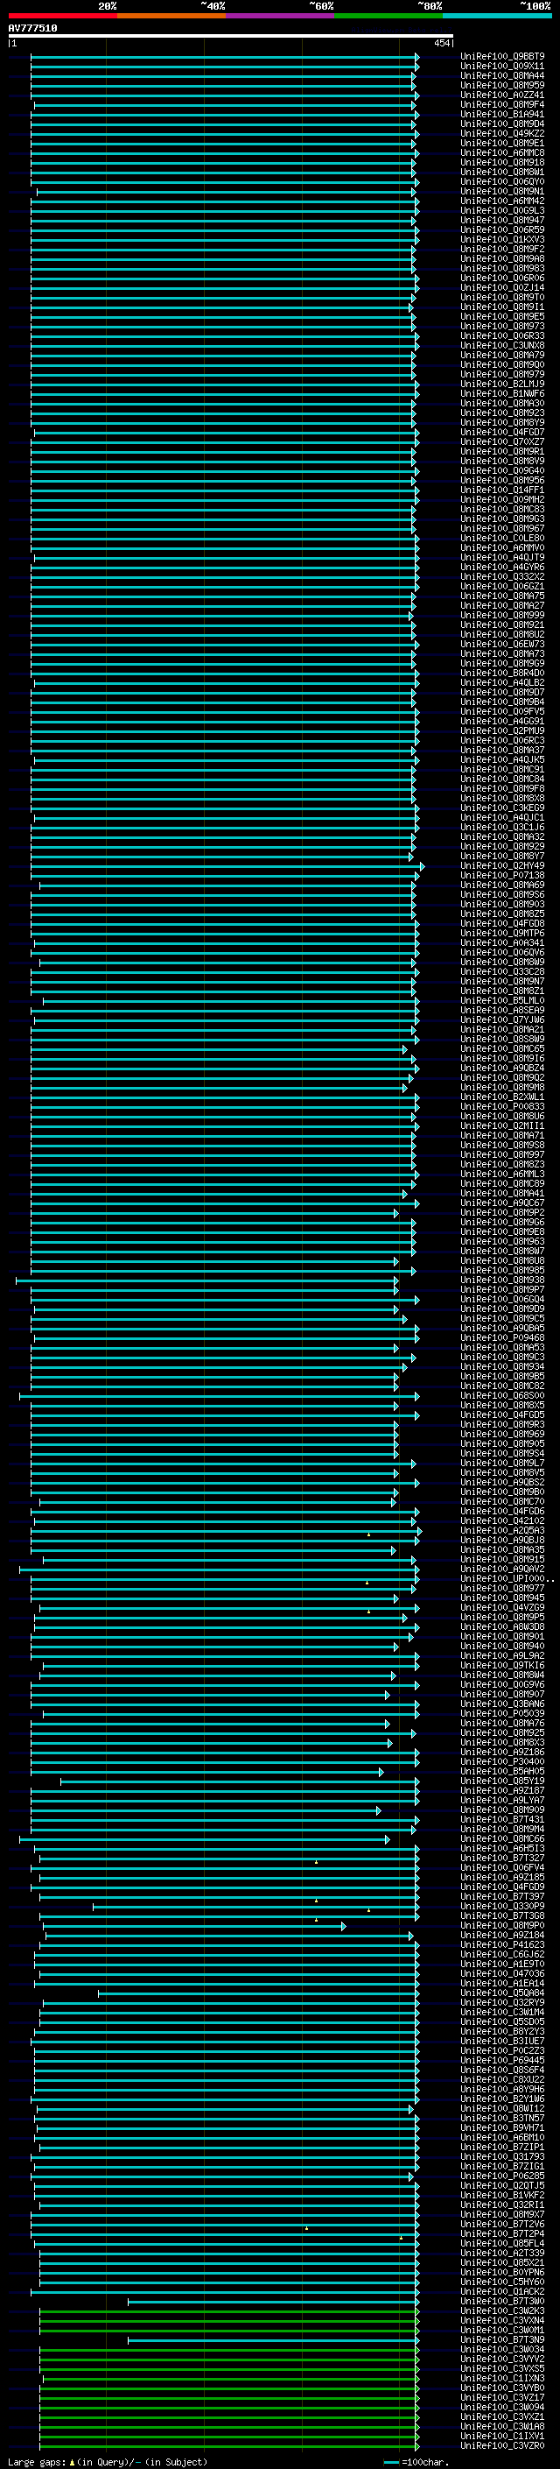This screenshot has width=560, height=2469.
Task: Click the alignment bar for UniRef100_Q8M938
Action: [x=206, y=1280]
